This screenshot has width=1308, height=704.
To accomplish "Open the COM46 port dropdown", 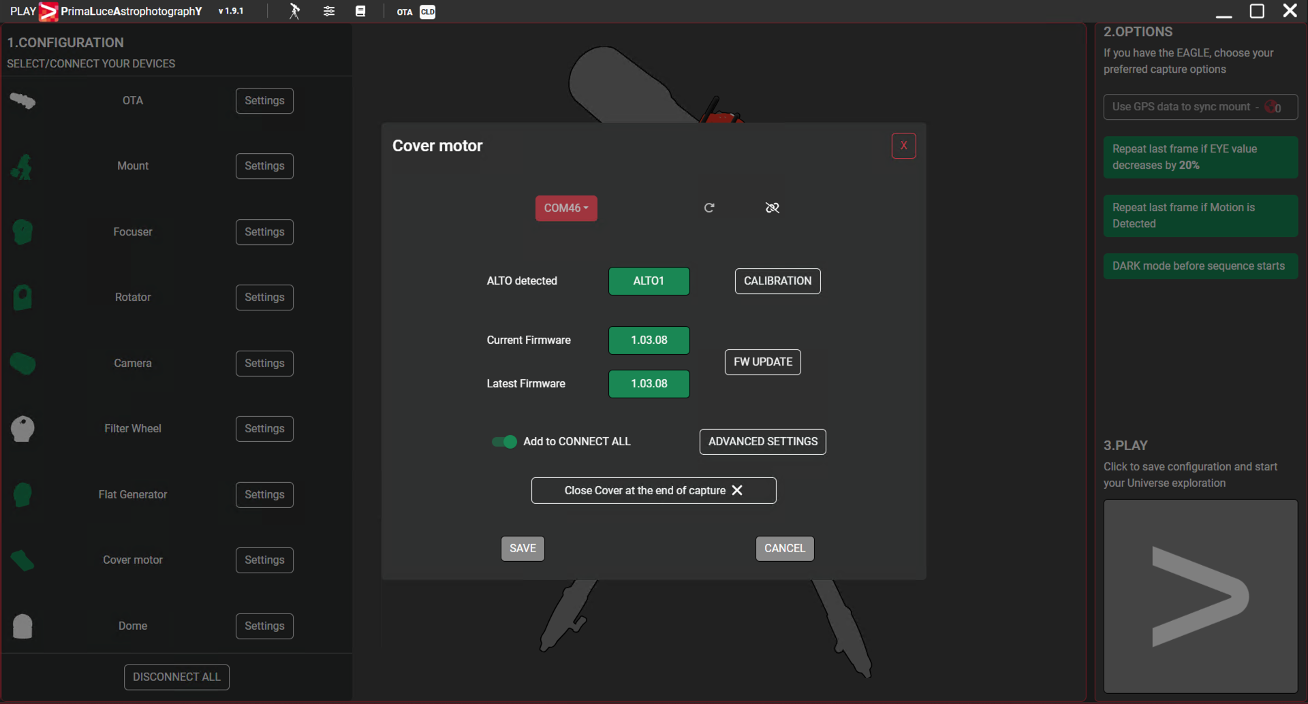I will (566, 208).
